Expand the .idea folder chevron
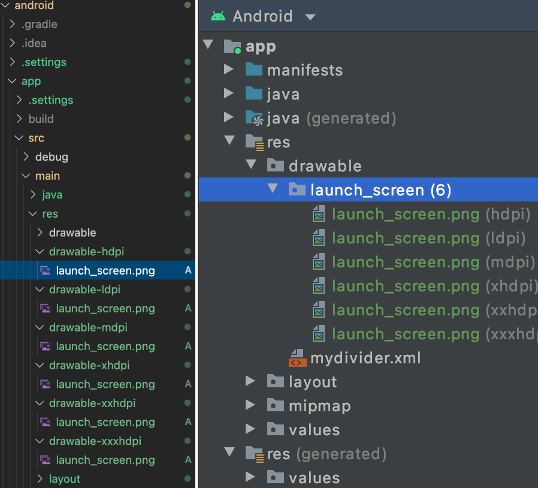The image size is (538, 488). tap(13, 43)
